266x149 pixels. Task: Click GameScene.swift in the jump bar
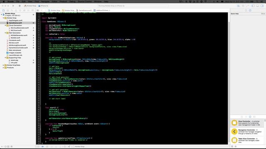click(85, 10)
